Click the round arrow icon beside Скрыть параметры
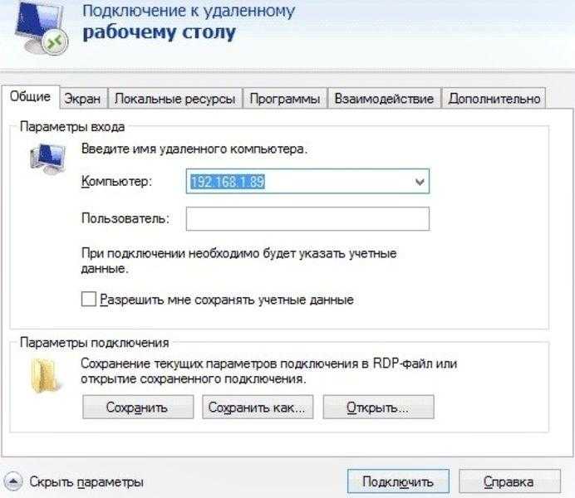Image resolution: width=575 pixels, height=498 pixels. click(x=12, y=481)
